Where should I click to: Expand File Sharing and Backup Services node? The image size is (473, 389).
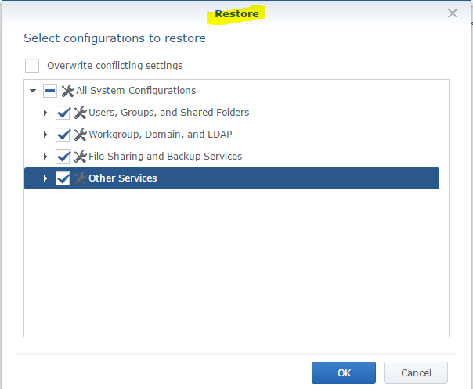[x=45, y=157]
